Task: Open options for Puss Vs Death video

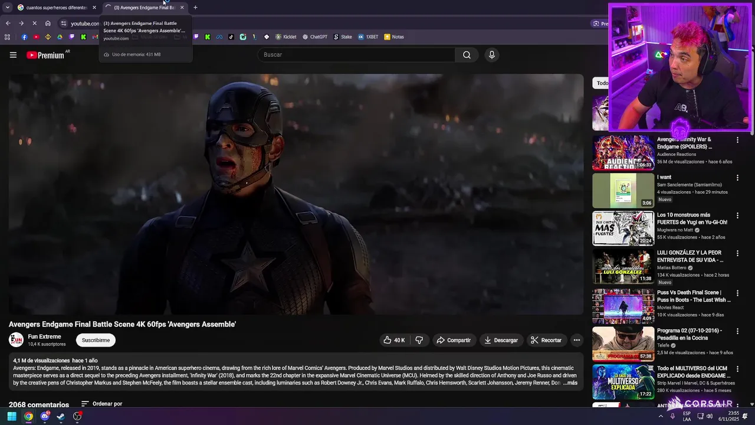Action: point(737,293)
